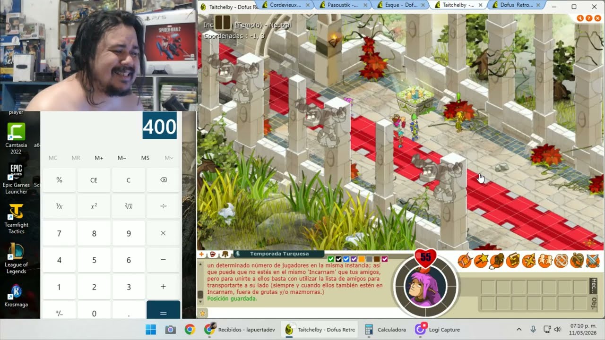This screenshot has width=605, height=340.
Task: Toggle the blue chat channel checkbox
Action: (x=346, y=259)
